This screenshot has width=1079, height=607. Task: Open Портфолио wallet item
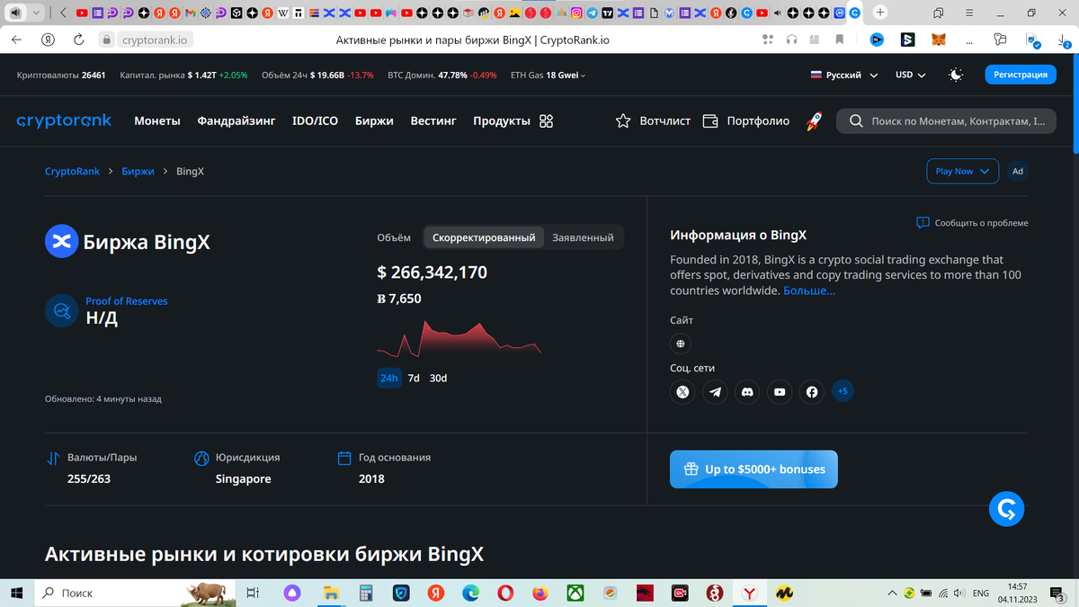(x=745, y=121)
